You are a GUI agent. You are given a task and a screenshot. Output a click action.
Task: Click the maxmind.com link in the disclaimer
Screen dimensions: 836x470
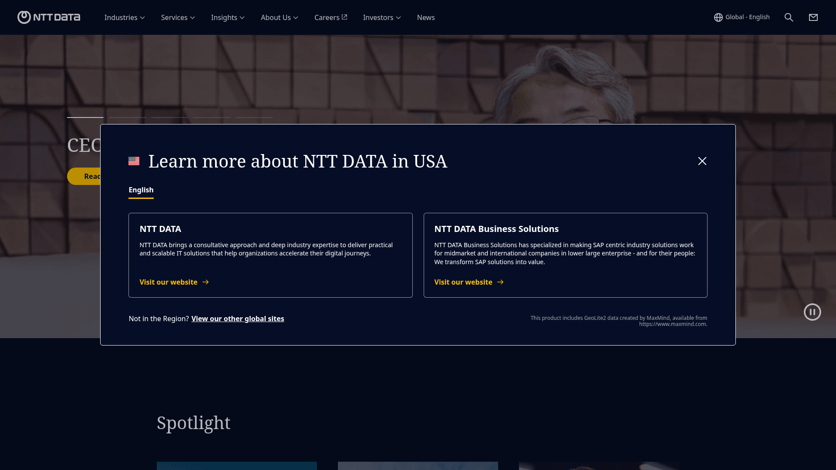[x=673, y=324]
